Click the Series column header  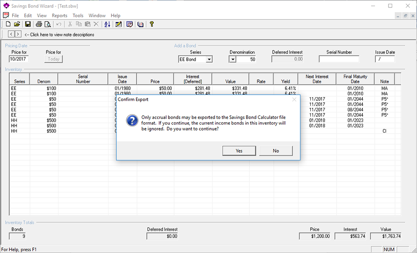[19, 79]
